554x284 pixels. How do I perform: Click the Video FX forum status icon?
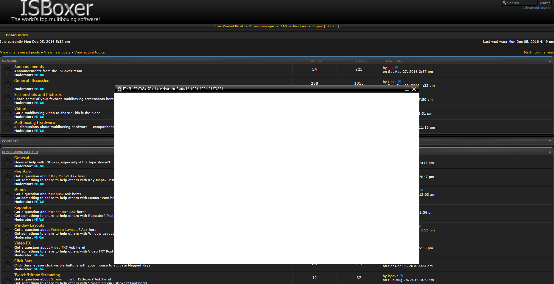[x=7, y=249]
